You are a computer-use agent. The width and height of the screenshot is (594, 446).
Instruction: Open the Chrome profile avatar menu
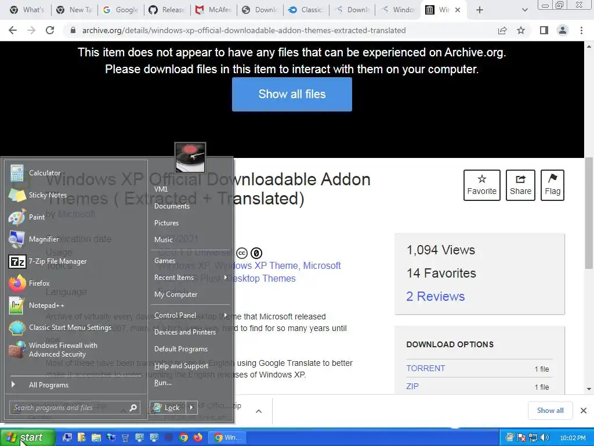tap(563, 30)
